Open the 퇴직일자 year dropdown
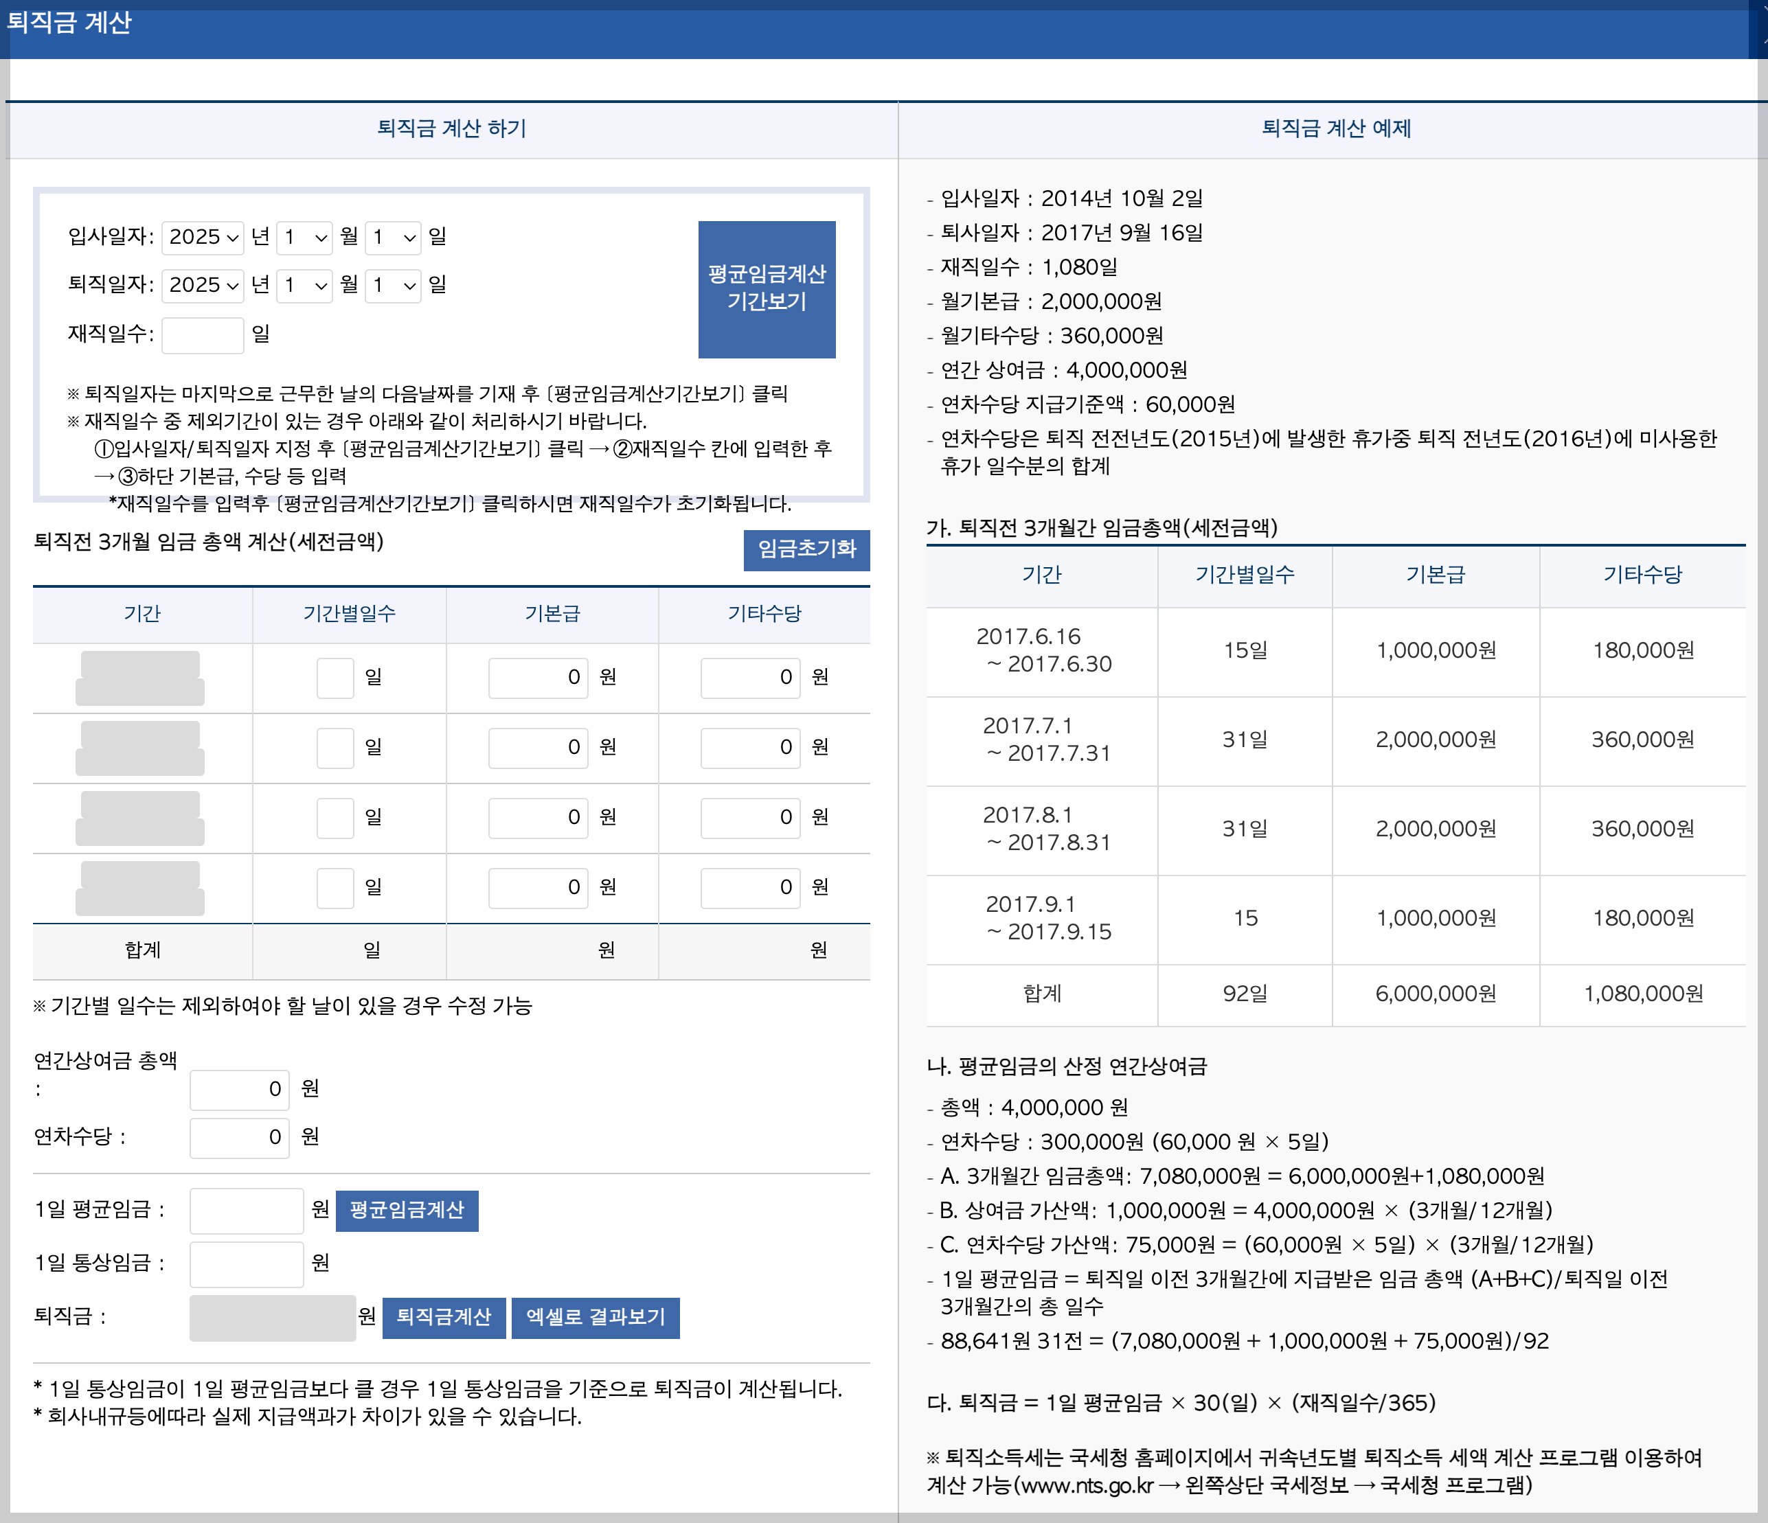Viewport: 1768px width, 1523px height. tap(202, 286)
